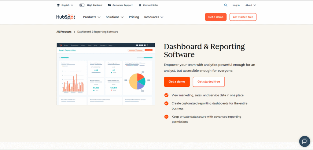Screen dimensions: 313x150
Task: Click the Dashboard & Reporting Software heading
Action: tap(204, 51)
